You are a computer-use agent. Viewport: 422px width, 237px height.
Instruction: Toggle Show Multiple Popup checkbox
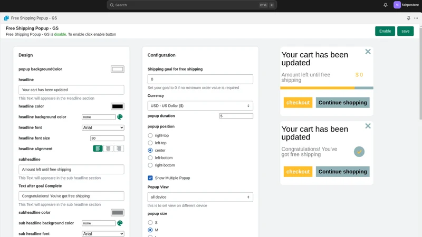[x=150, y=178]
